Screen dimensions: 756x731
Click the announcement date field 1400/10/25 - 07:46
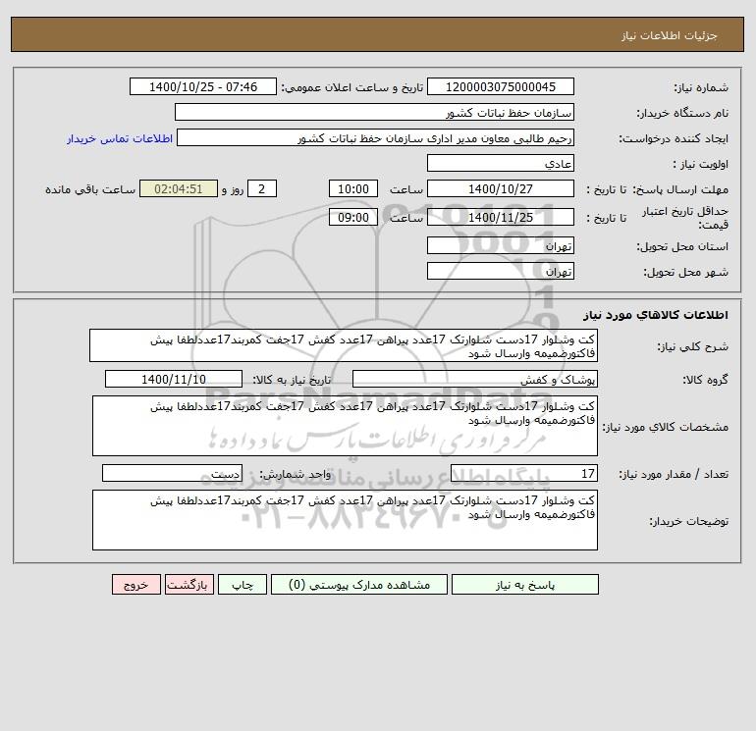coord(203,86)
